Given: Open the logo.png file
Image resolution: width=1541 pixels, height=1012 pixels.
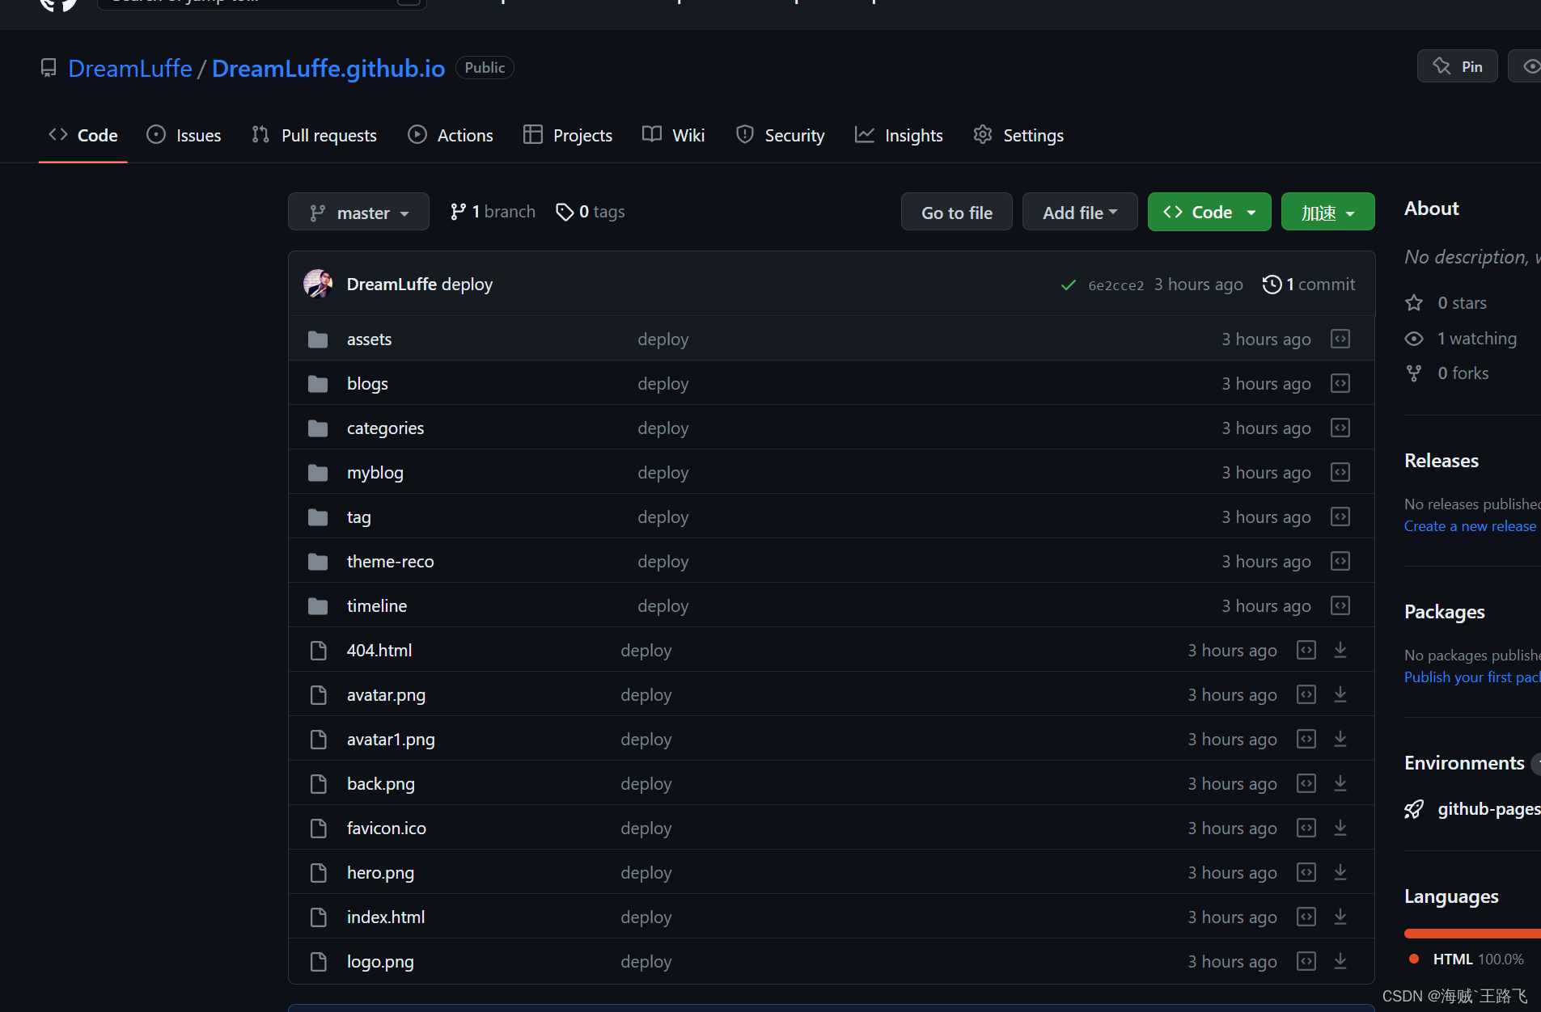Looking at the screenshot, I should pos(380,962).
